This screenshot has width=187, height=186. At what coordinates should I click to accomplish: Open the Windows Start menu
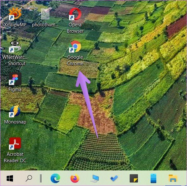coord(10,178)
